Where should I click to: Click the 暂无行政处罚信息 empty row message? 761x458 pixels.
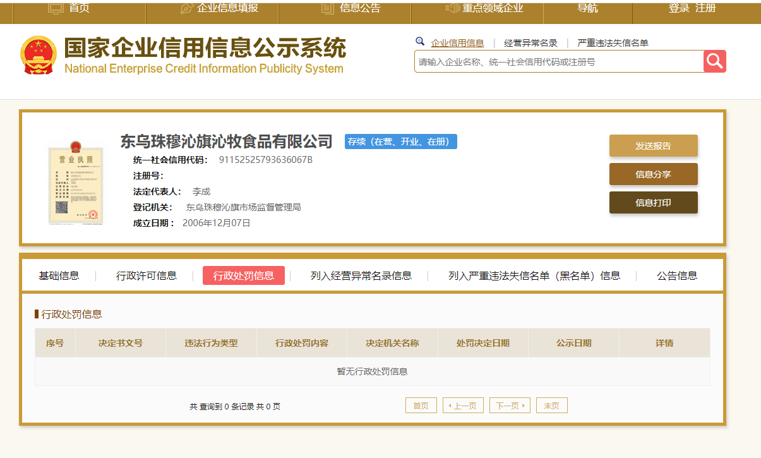pyautogui.click(x=373, y=371)
